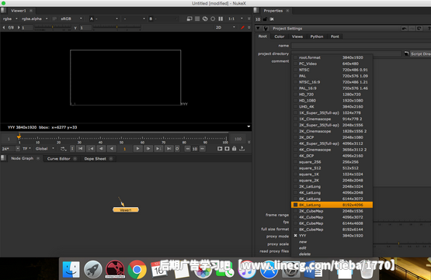
Task: Click the flipbook render icon
Action: click(220, 148)
